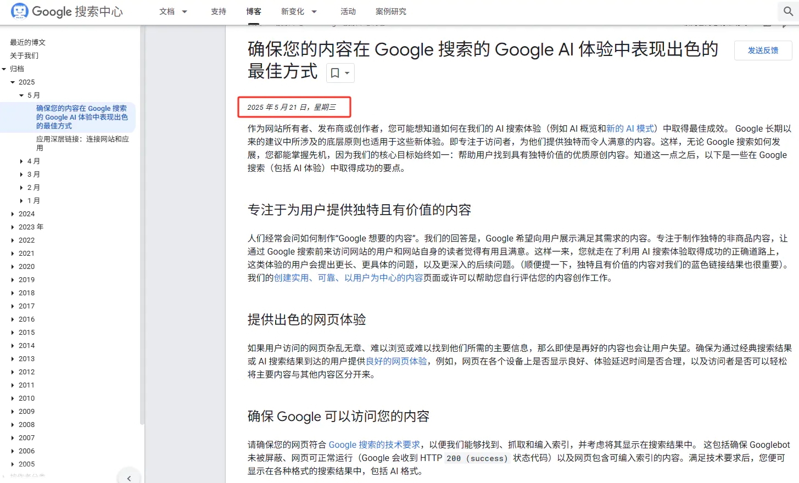Go to the 支持 tab
Screen dimensions: 799x483
pos(219,12)
